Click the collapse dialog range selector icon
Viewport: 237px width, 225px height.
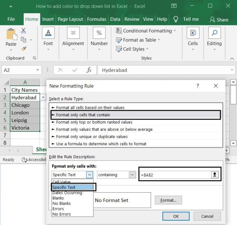click(x=215, y=175)
